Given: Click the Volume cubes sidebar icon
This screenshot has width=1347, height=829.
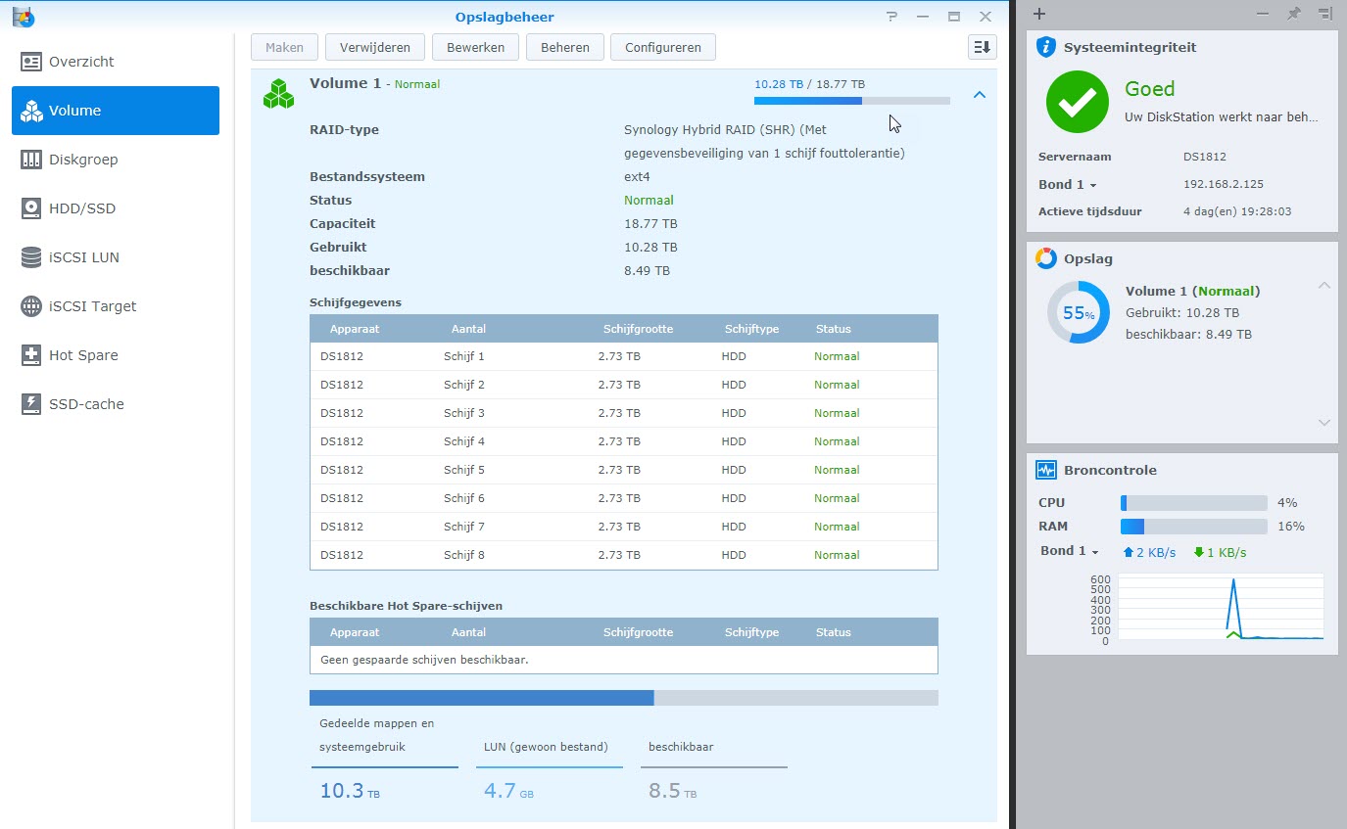Looking at the screenshot, I should (31, 111).
